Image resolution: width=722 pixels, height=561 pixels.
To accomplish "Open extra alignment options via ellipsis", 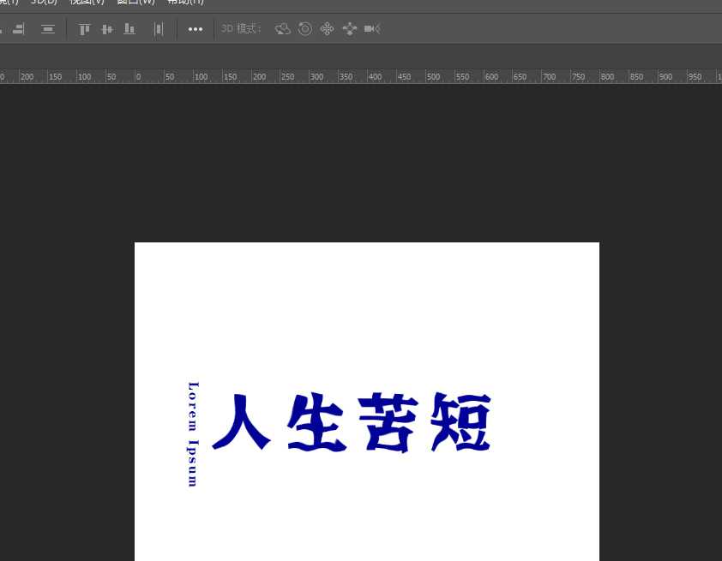I will tap(196, 29).
